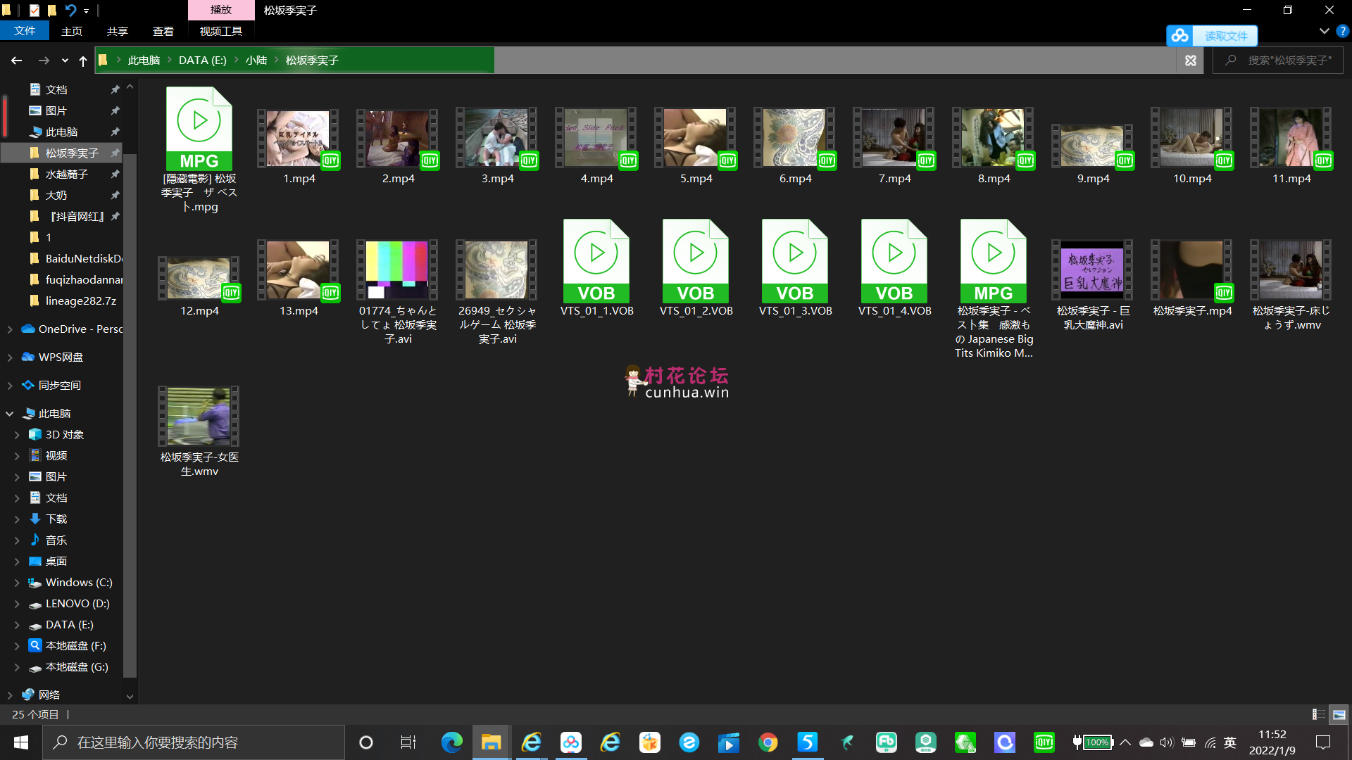Click the undo icon in title bar
The image size is (1352, 760).
(70, 10)
